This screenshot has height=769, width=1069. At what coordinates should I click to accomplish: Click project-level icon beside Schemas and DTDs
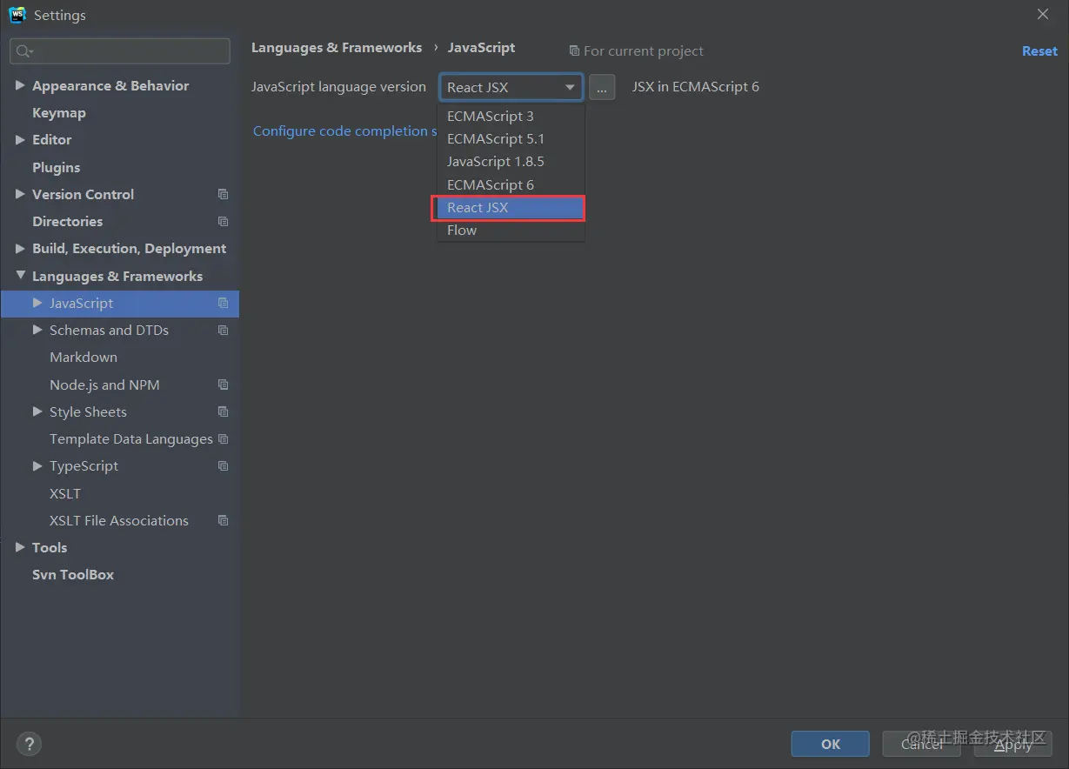point(224,330)
